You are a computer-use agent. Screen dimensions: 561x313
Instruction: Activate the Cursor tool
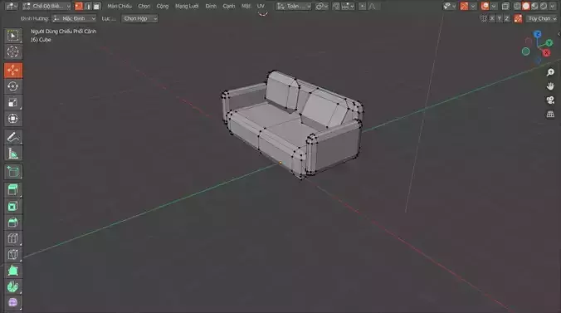point(13,52)
